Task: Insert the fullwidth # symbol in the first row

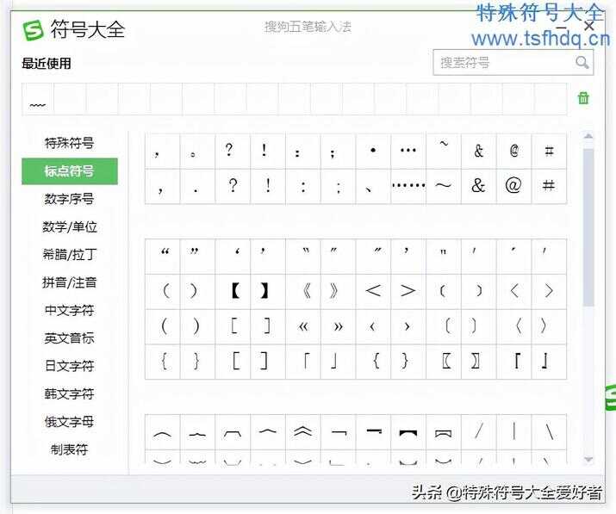Action: [549, 151]
